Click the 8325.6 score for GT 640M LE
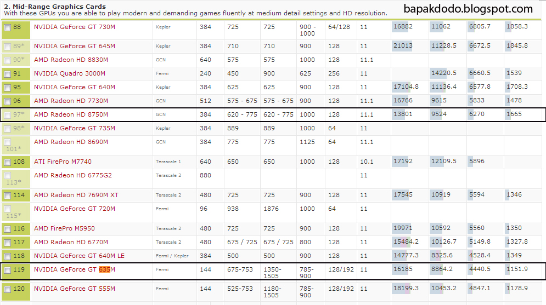The height and width of the screenshot is (305, 546). 442,255
